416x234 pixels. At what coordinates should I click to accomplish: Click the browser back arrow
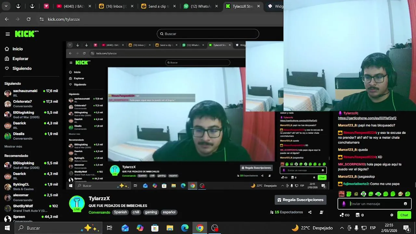tap(7, 19)
